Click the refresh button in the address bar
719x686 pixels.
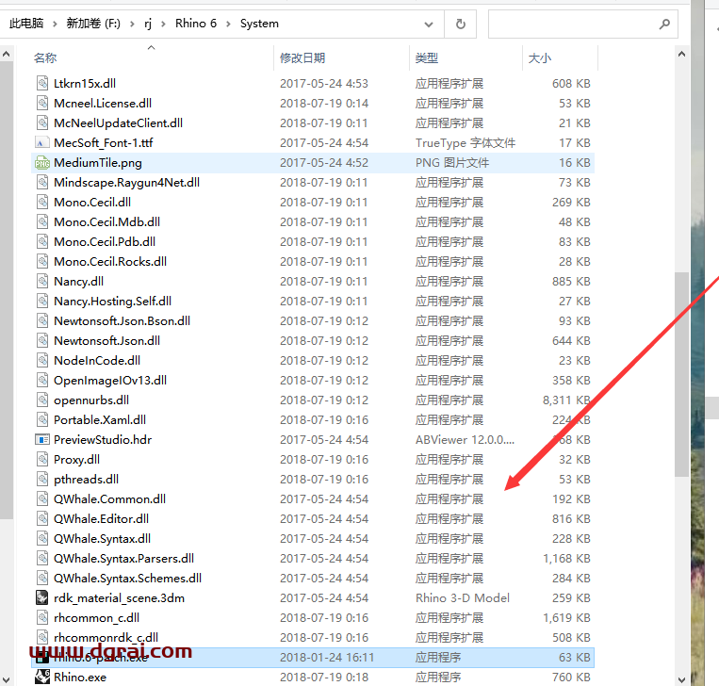click(461, 24)
